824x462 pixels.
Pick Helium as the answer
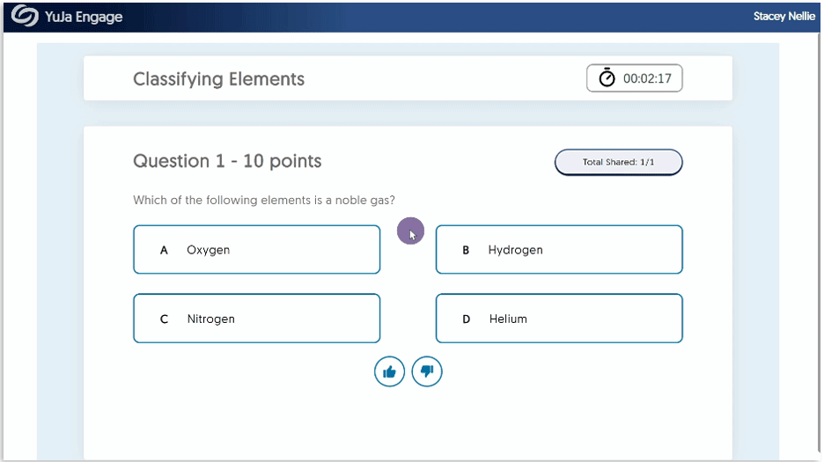click(x=559, y=319)
